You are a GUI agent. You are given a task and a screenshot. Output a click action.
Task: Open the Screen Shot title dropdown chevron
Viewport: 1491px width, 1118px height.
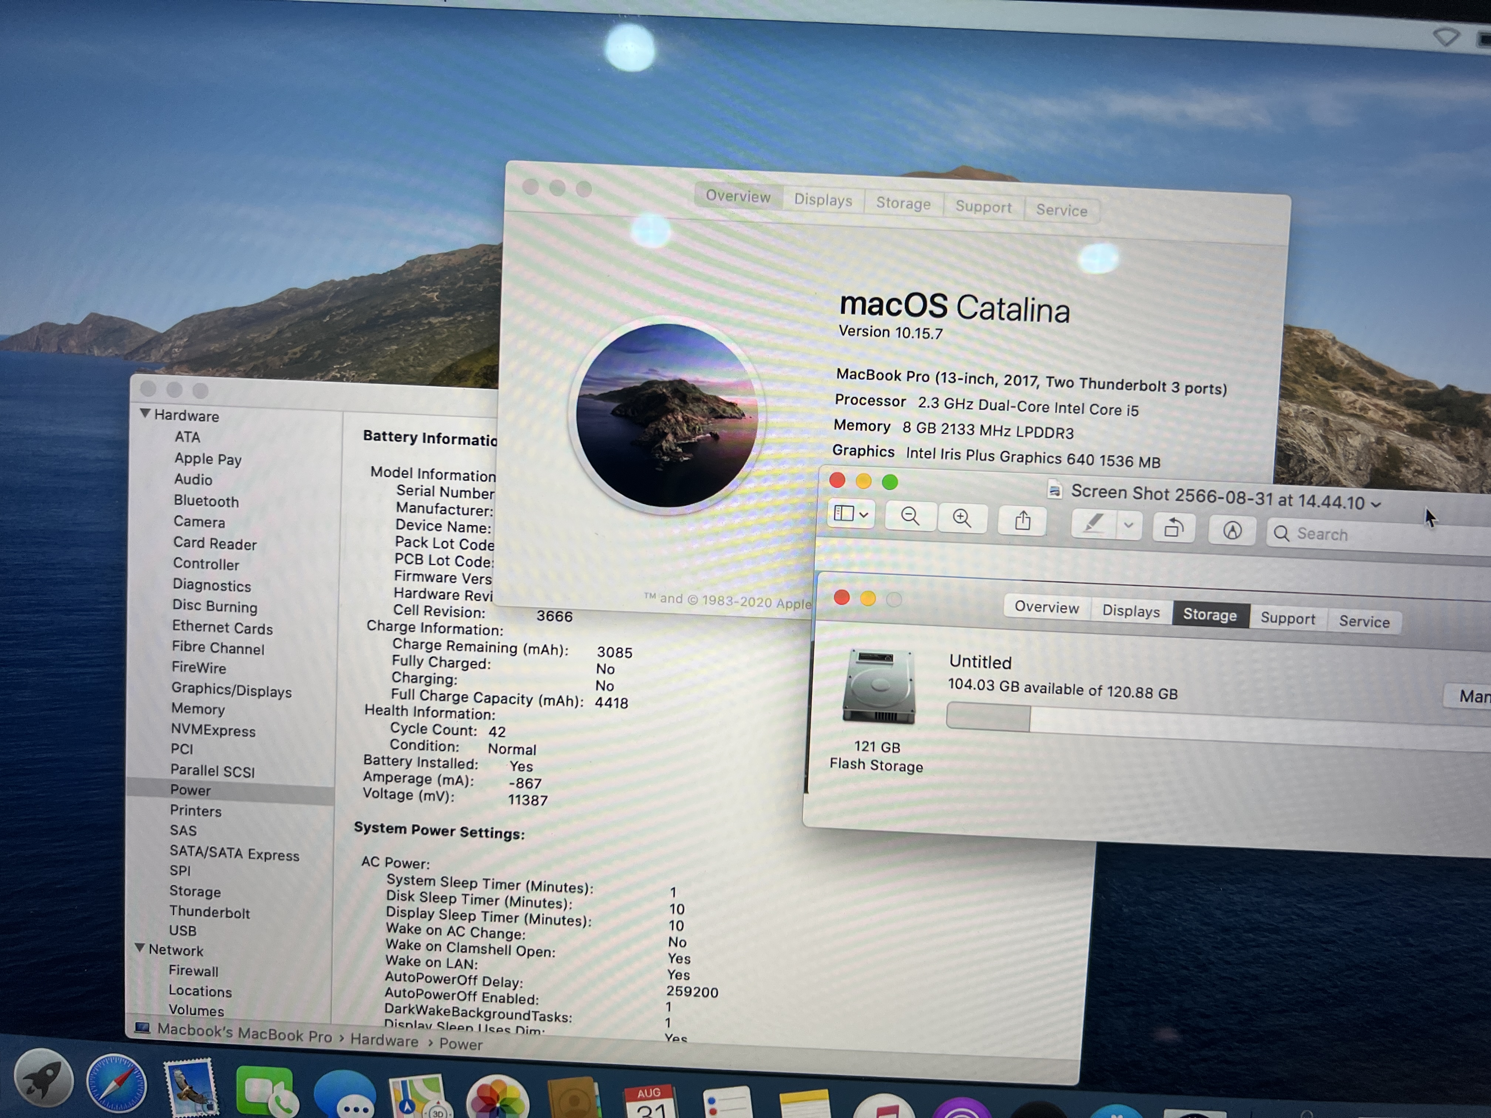point(1376,505)
